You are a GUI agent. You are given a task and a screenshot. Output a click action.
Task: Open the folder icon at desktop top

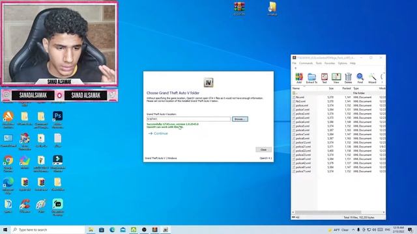272,8
